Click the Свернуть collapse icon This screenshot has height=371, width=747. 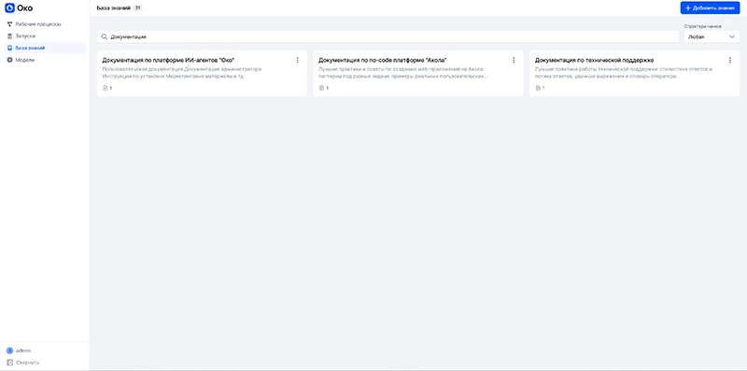[x=9, y=363]
